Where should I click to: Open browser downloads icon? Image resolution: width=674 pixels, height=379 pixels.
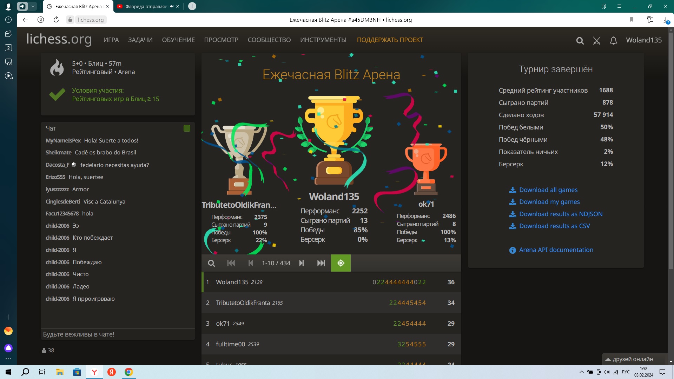point(666,20)
